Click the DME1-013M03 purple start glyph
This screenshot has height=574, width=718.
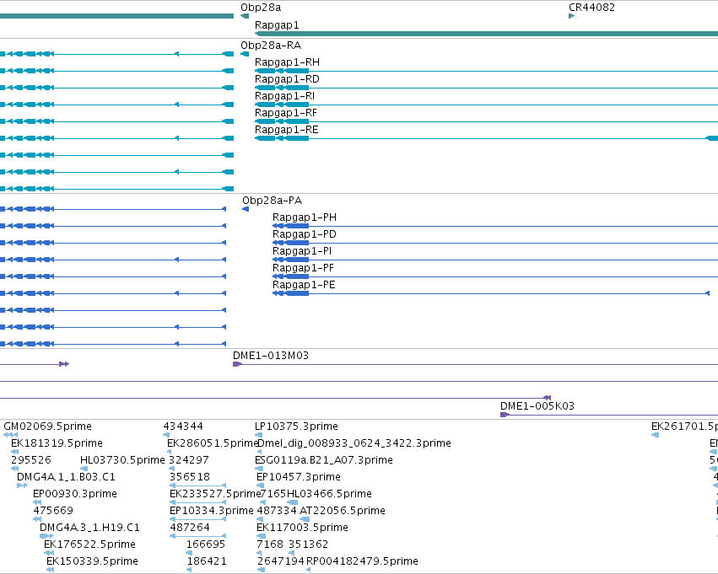pyautogui.click(x=237, y=364)
